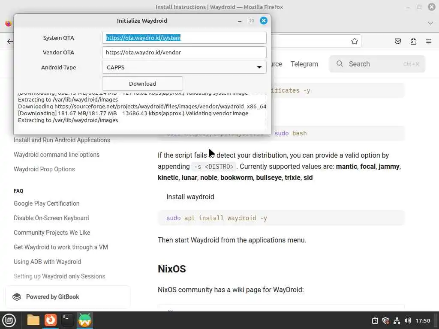439x329 pixels.
Task: Open the network connections tray icon
Action: coord(397,320)
